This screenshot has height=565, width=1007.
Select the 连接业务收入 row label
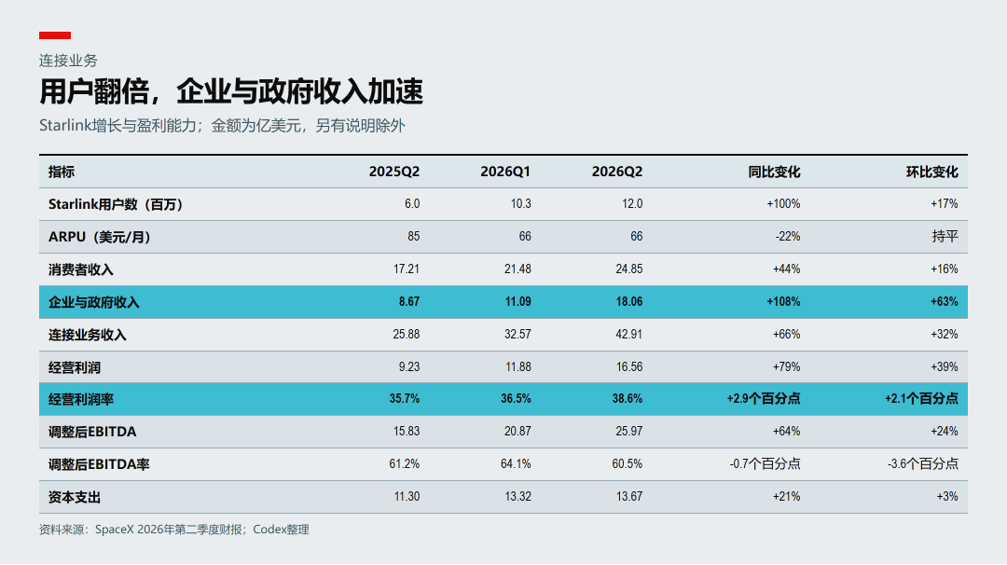(88, 335)
